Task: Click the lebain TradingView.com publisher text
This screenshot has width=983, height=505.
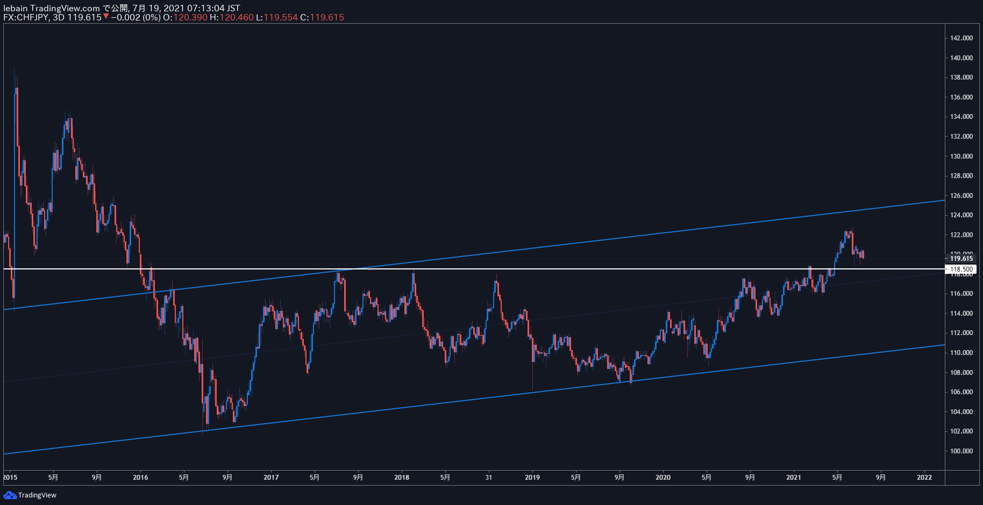Action: 52,8
